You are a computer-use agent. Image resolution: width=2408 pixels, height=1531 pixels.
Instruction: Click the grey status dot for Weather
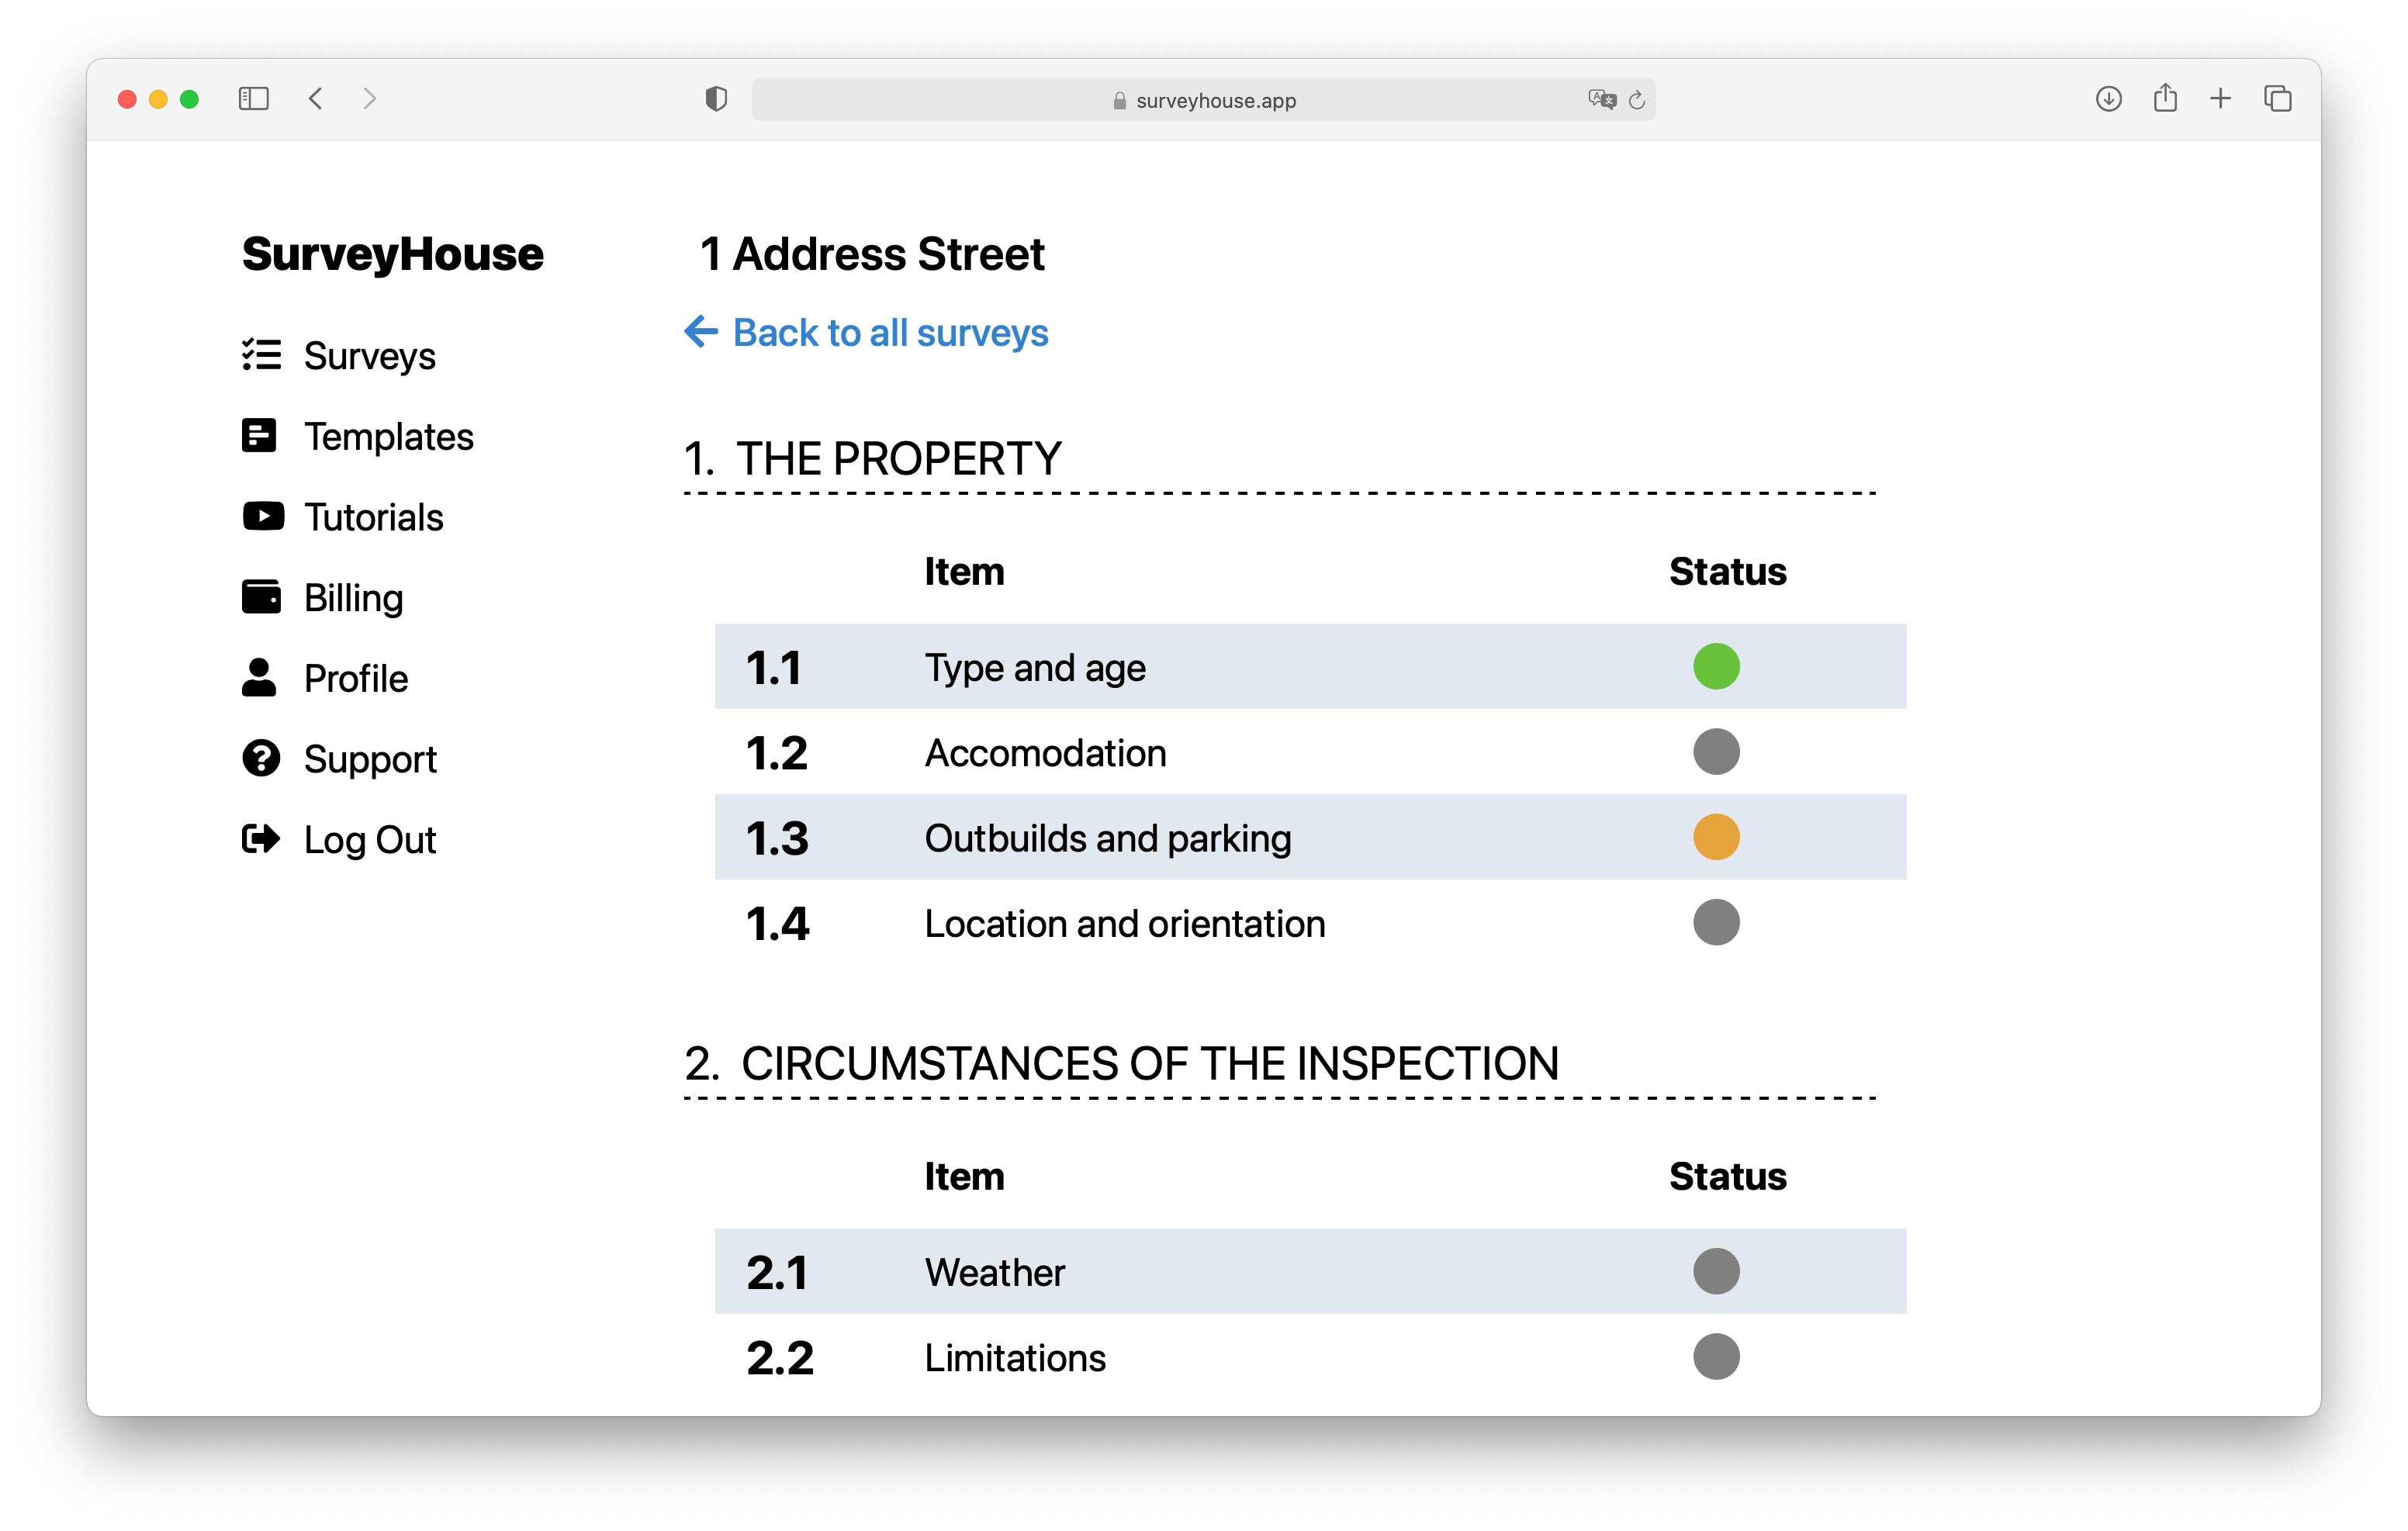click(x=1716, y=1271)
